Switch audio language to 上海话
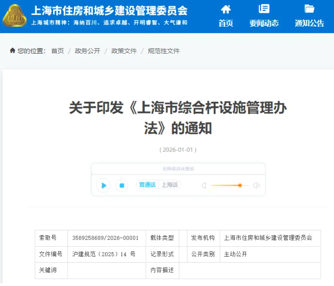Image resolution: width=334 pixels, height=286 pixels. (x=169, y=185)
